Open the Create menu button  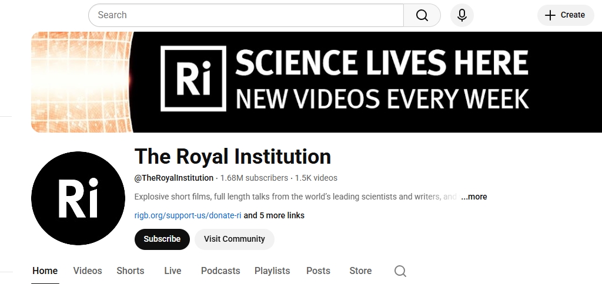566,15
